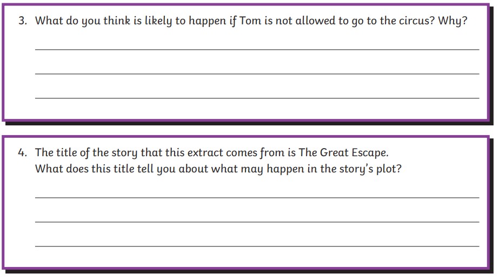
Task: Click the first answer line under question 4
Action: (257, 197)
